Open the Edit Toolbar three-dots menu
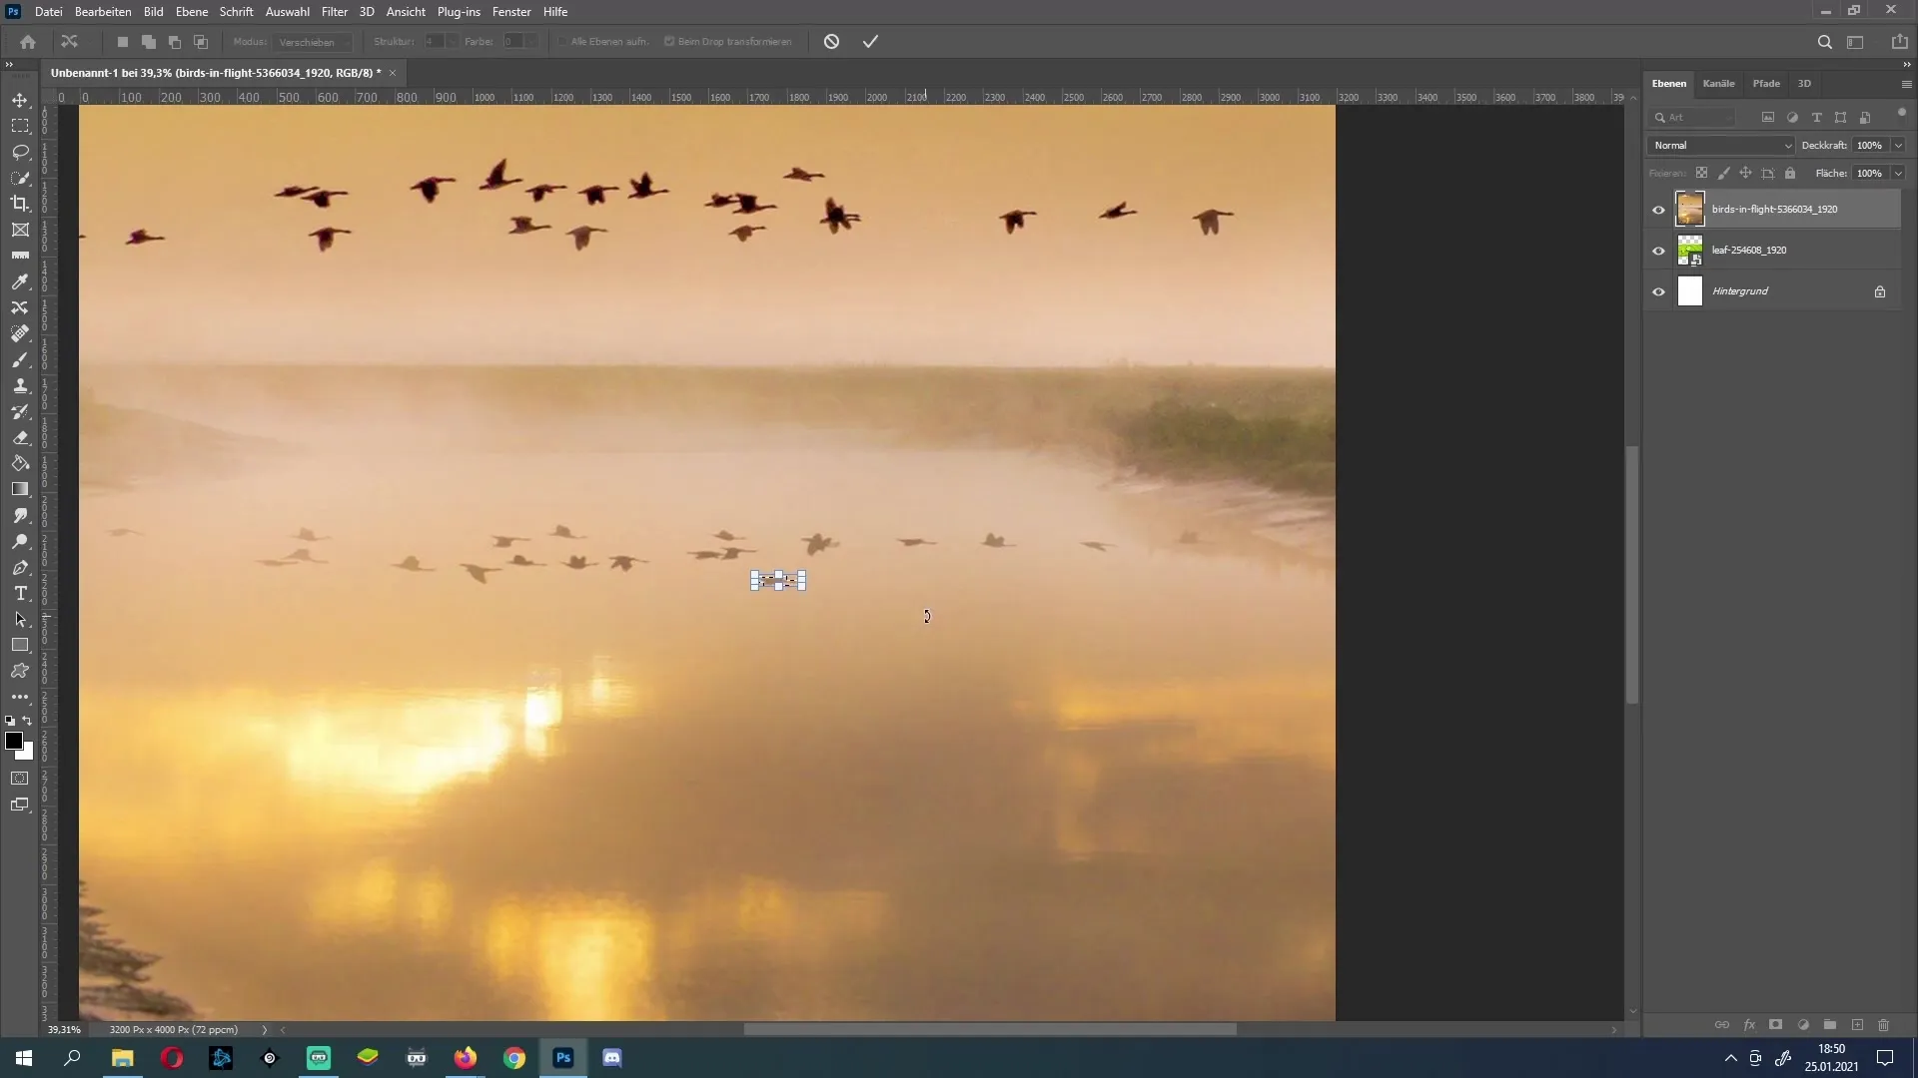 [20, 697]
